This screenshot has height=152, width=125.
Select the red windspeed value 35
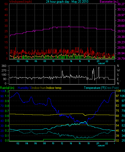pyautogui.click(x=6, y=21)
